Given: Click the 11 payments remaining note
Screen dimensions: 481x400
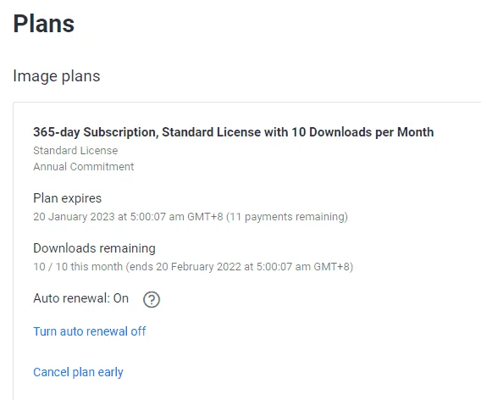Looking at the screenshot, I should tap(287, 217).
